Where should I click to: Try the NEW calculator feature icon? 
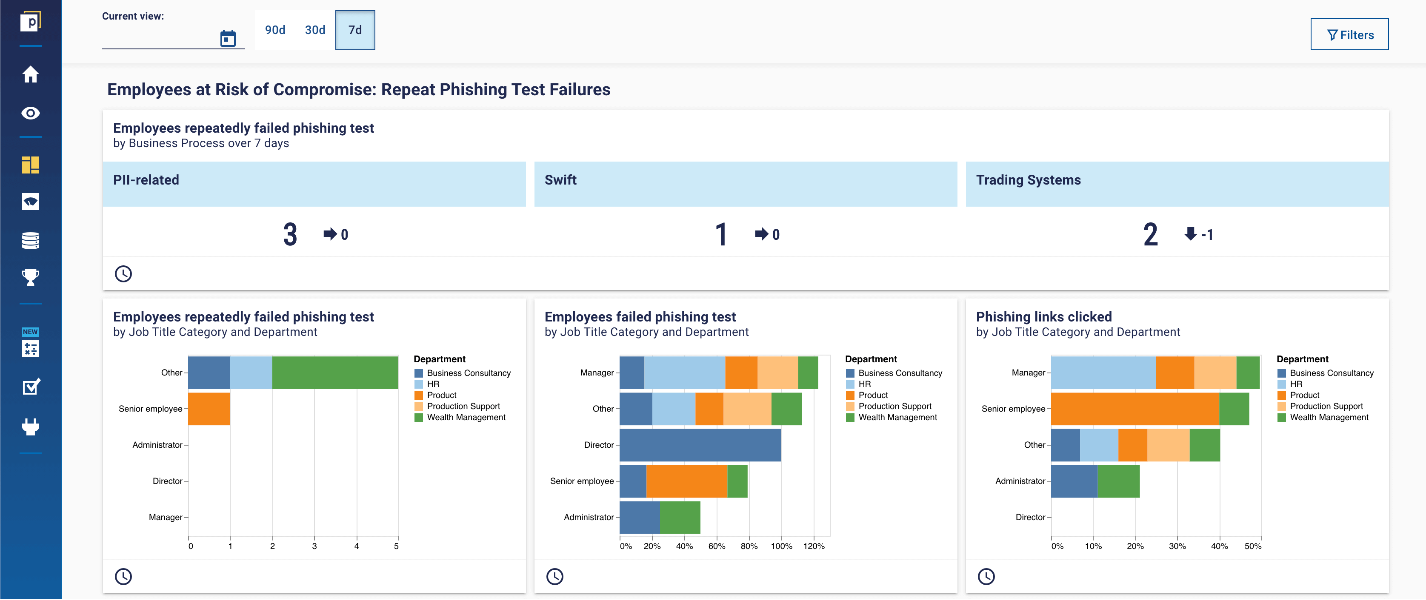[x=31, y=349]
